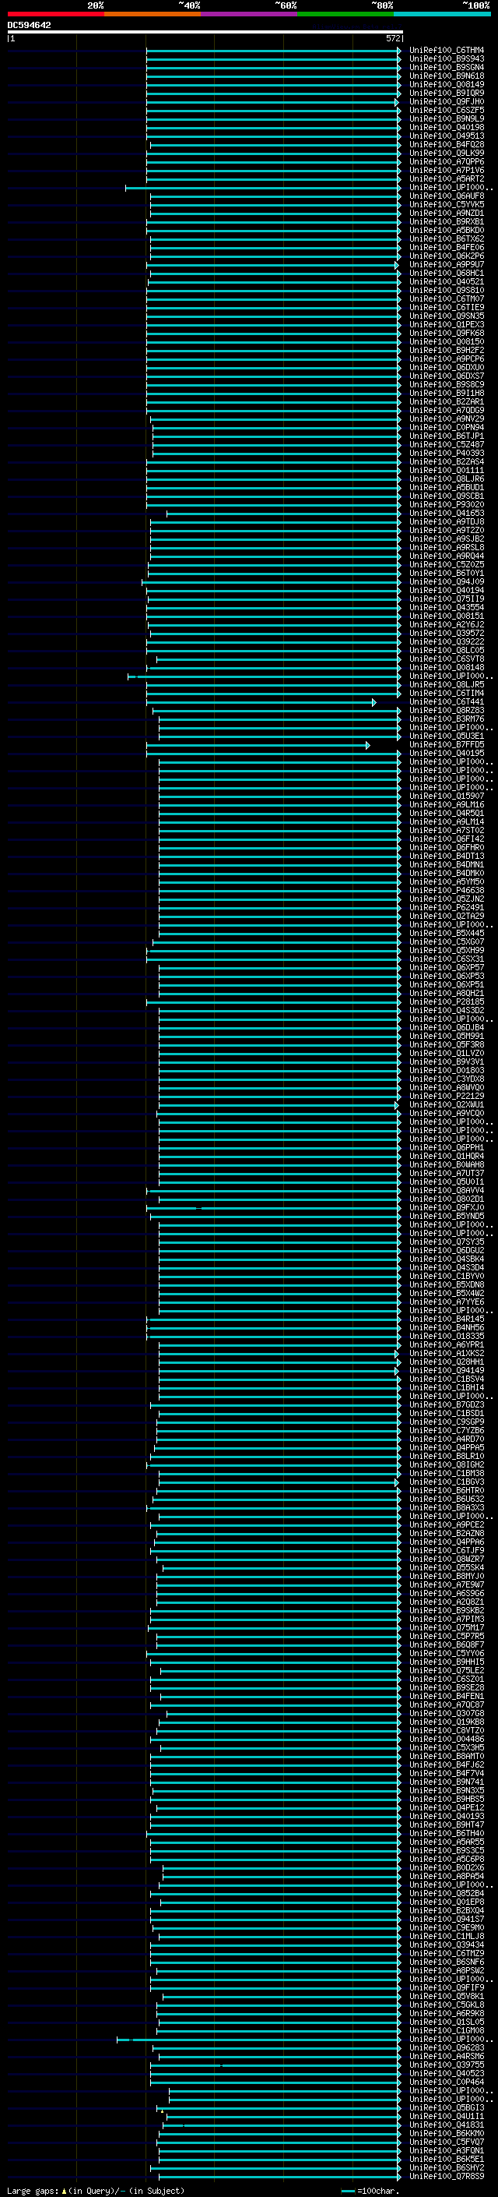The width and height of the screenshot is (498, 2197).
Task: Open hit UniRef100_B4FQ28
Action: point(446,144)
